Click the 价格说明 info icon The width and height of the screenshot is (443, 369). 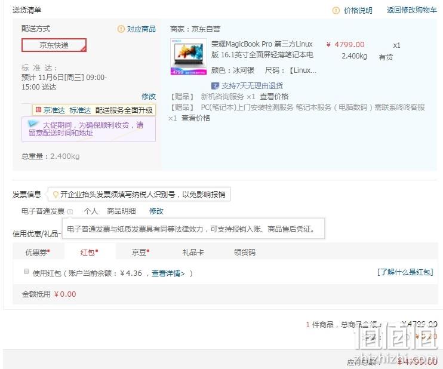point(336,11)
